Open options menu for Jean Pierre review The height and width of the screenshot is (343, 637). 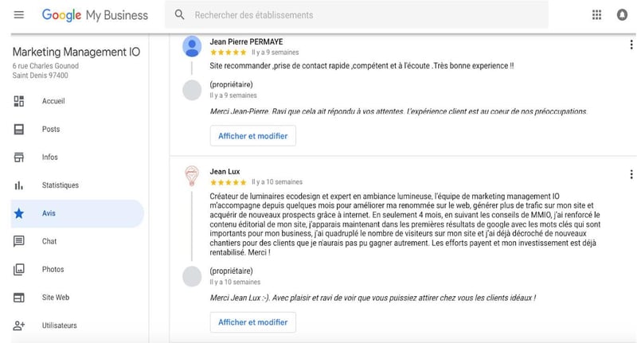(x=631, y=45)
